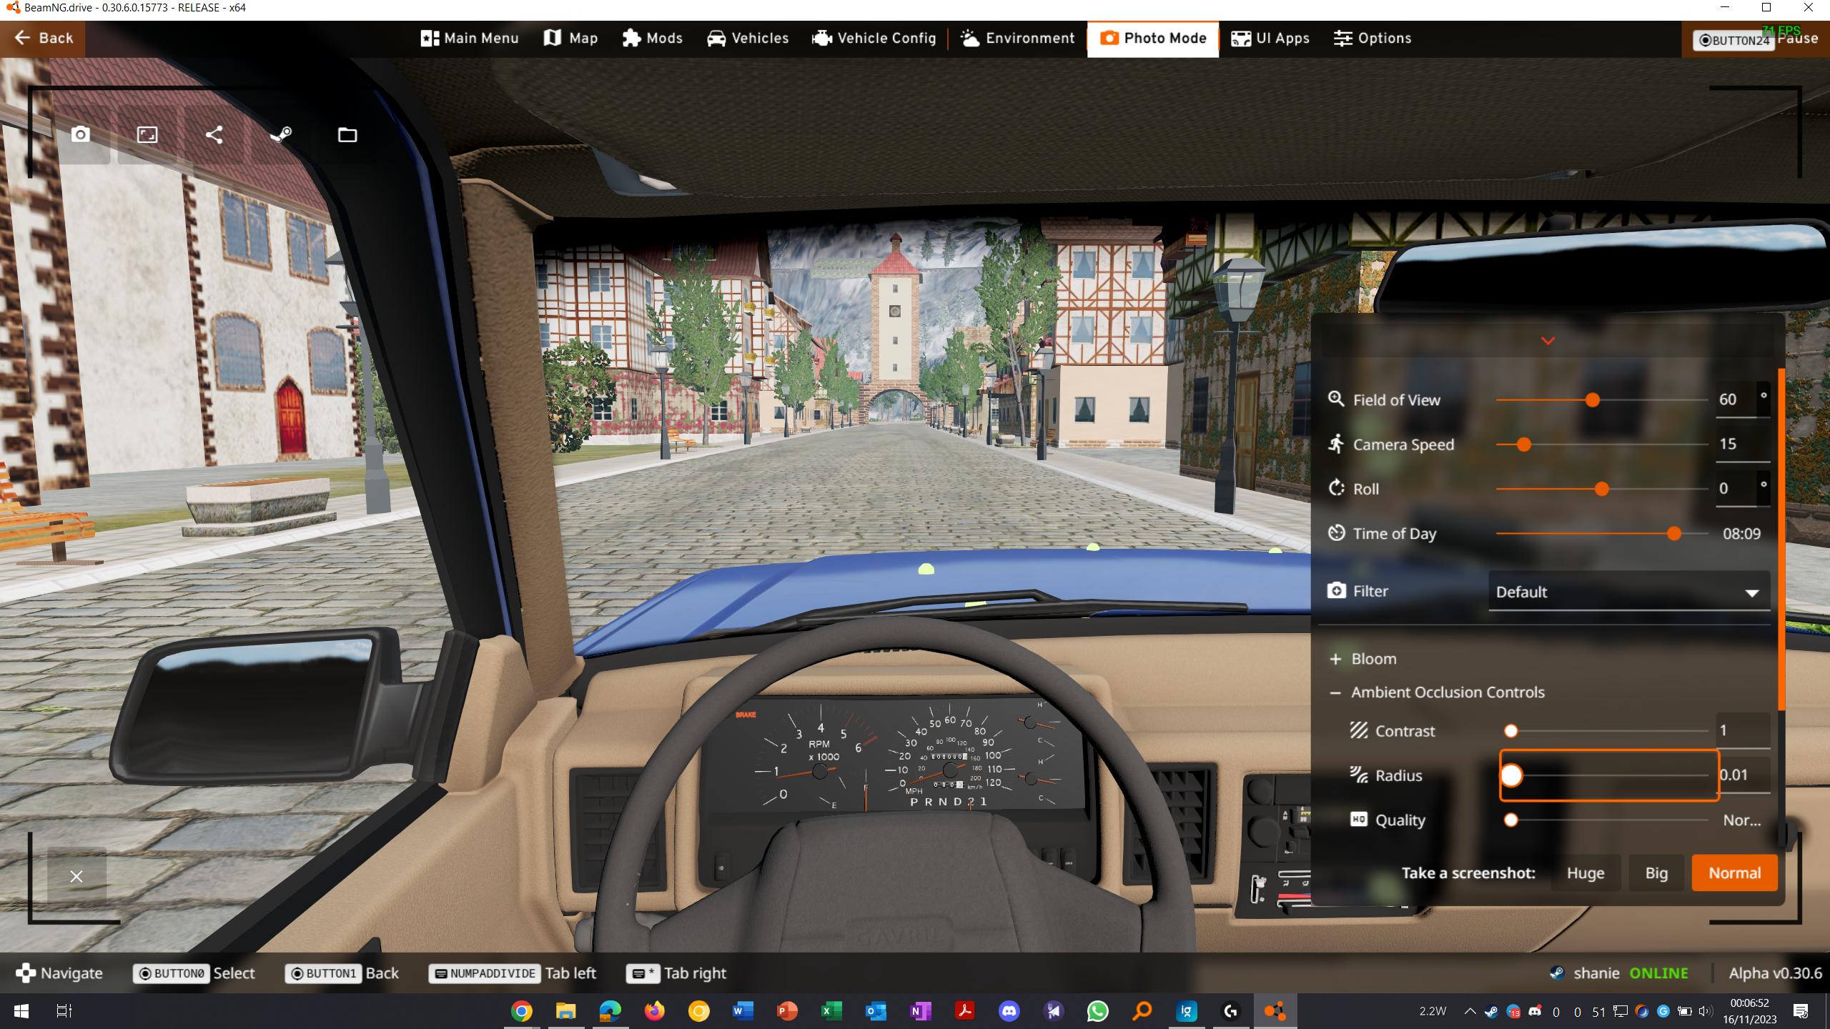The width and height of the screenshot is (1830, 1029).
Task: Click the Field of View magnifier icon
Action: pyautogui.click(x=1335, y=399)
